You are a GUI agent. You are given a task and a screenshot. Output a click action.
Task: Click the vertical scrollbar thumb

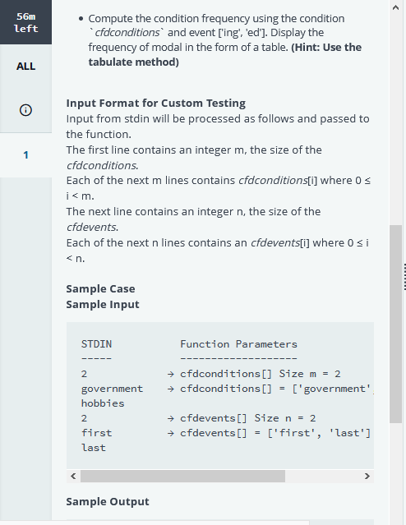(395, 324)
